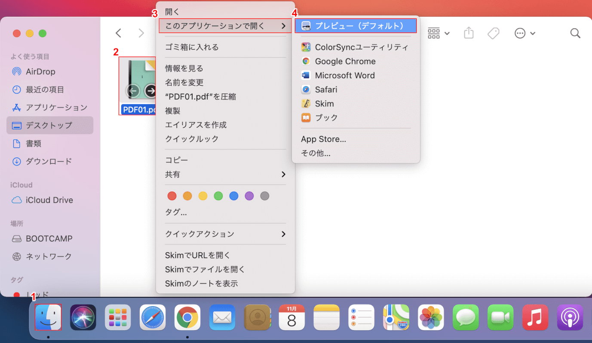Image resolution: width=592 pixels, height=343 pixels.
Task: Choose App Store... in the submenu
Action: click(x=356, y=139)
